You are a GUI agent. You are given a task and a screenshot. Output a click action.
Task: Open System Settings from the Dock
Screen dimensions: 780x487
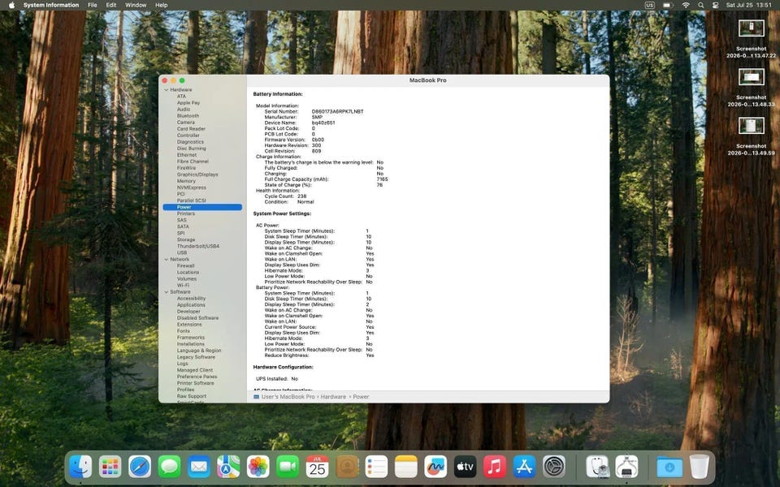click(553, 468)
